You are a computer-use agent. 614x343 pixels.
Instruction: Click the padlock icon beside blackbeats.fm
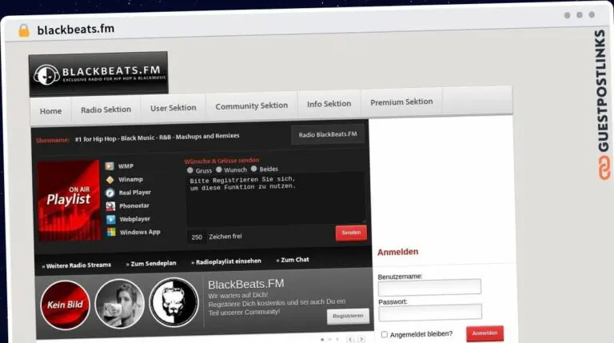24,30
